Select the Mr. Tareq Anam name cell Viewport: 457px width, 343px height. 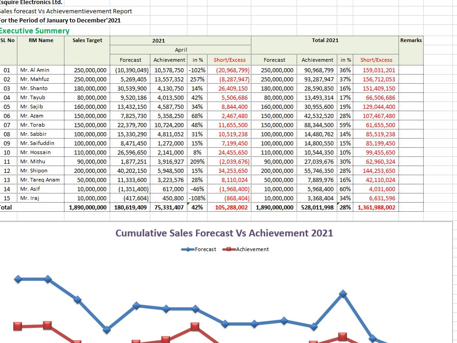(41, 180)
